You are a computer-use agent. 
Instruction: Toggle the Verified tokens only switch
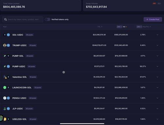48,19
